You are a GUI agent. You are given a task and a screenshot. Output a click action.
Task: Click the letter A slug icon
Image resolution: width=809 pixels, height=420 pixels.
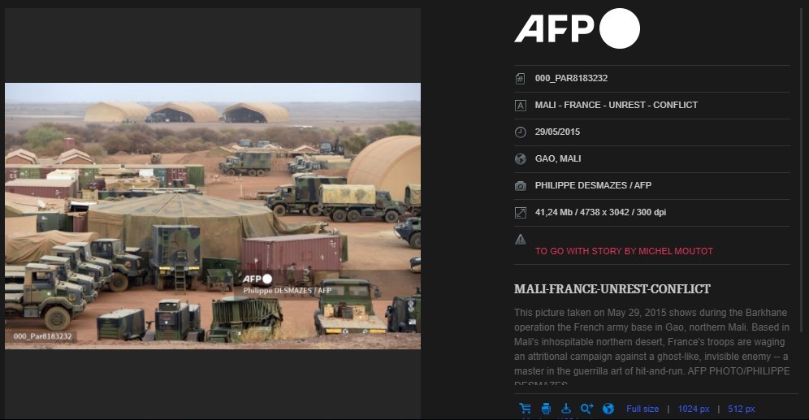pyautogui.click(x=521, y=106)
